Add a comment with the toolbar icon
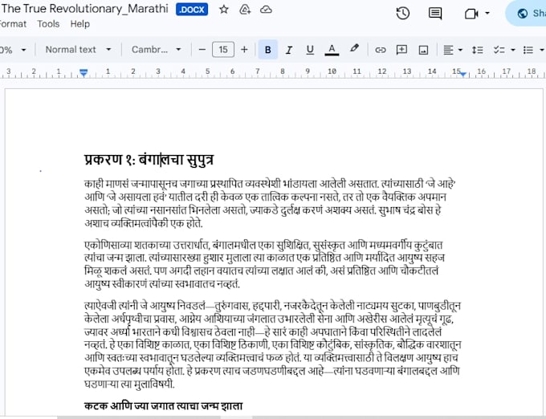Viewport: 546px width, 419px height. coord(401,50)
